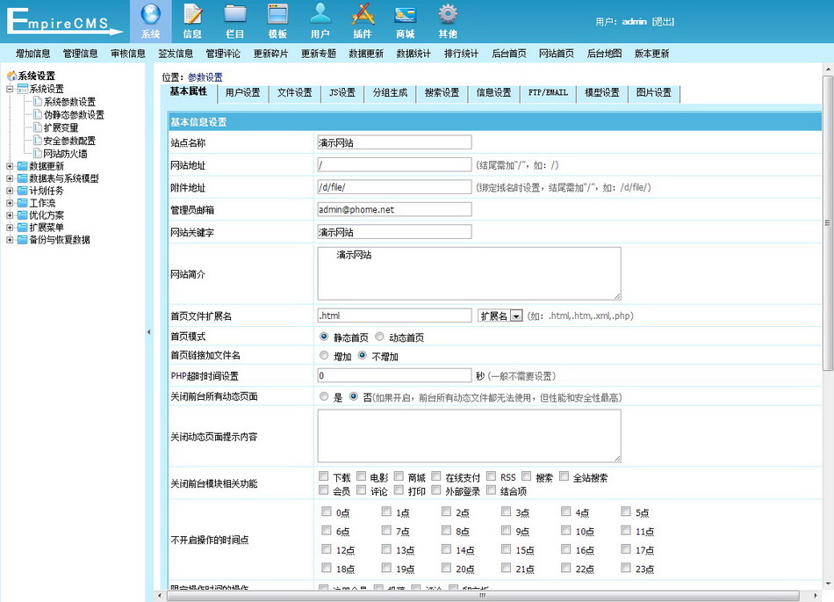
Task: Select the 静态首页 radio button
Action: click(x=323, y=337)
